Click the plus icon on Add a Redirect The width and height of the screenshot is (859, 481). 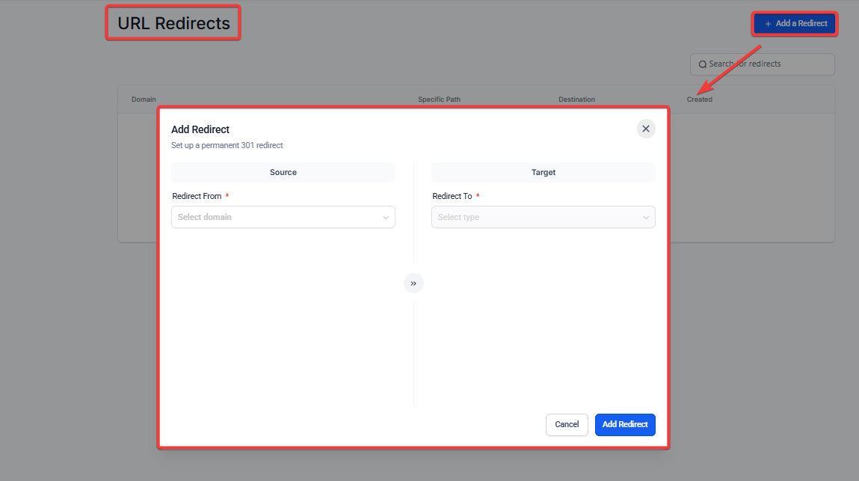[x=768, y=24]
